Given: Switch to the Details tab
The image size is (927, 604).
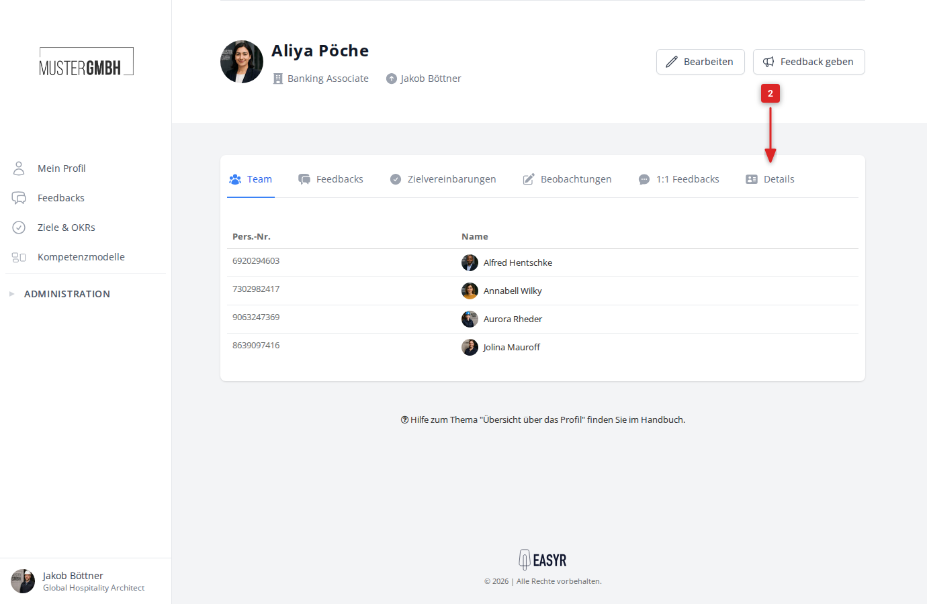Looking at the screenshot, I should (x=770, y=179).
